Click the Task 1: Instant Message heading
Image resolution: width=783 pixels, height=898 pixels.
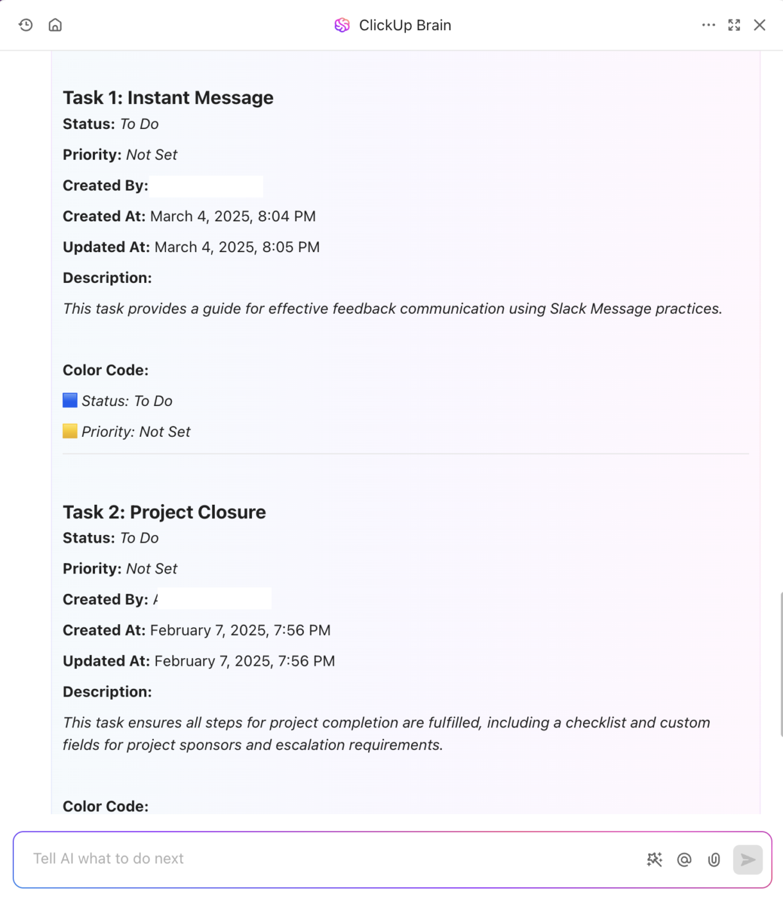168,97
